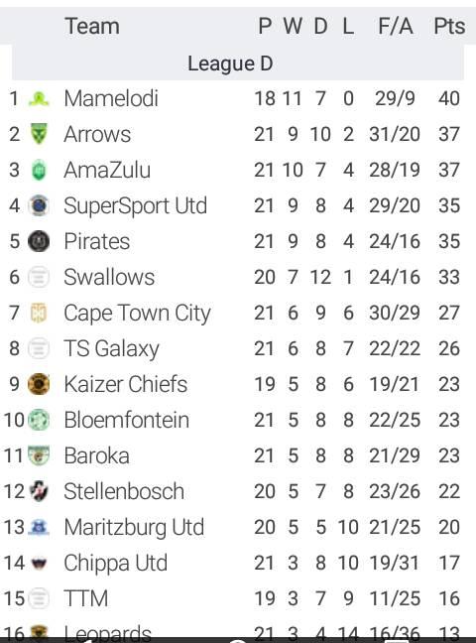Screen dimensions: 476x643
Task: Click the SuperSport Utd logo
Action: coord(39,205)
